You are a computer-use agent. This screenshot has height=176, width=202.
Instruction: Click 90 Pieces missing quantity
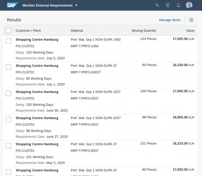point(149,65)
